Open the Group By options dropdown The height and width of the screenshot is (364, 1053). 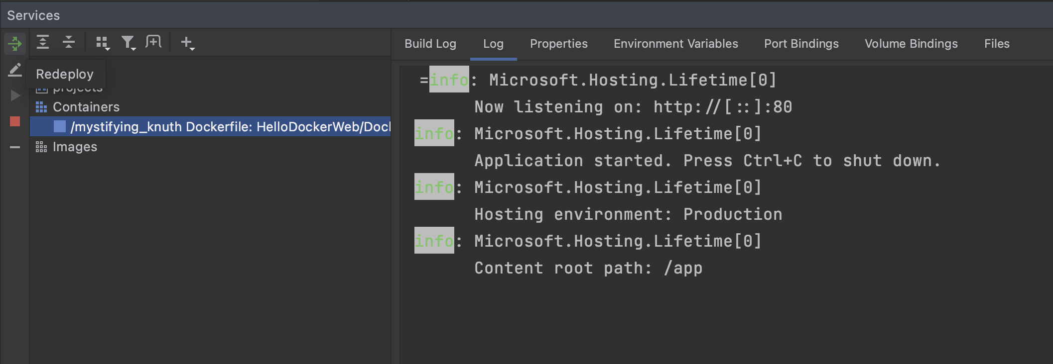103,43
